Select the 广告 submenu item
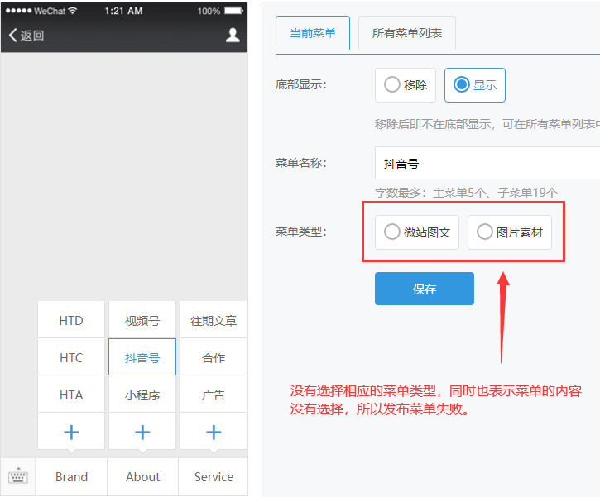This screenshot has height=497, width=600. [214, 394]
